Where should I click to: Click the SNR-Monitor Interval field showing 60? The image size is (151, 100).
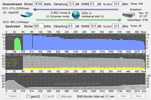(107, 96)
